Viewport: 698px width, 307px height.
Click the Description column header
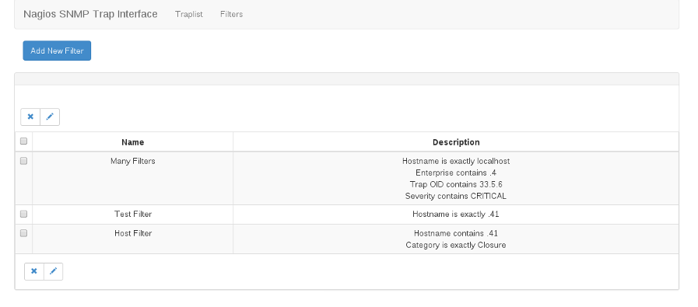click(x=456, y=142)
